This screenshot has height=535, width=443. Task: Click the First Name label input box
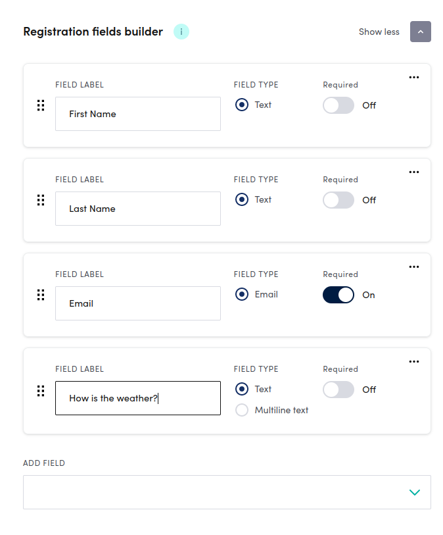[x=138, y=114]
